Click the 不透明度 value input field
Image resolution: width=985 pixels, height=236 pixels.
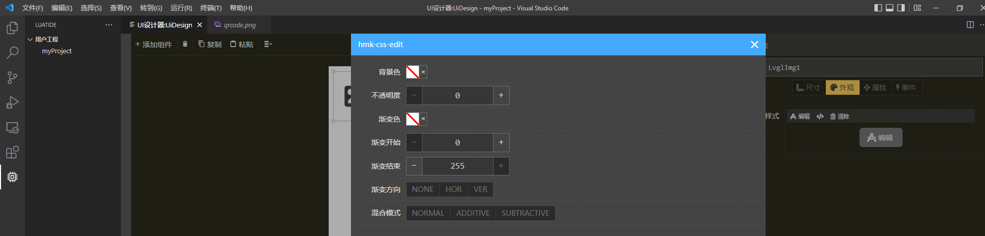(x=457, y=96)
